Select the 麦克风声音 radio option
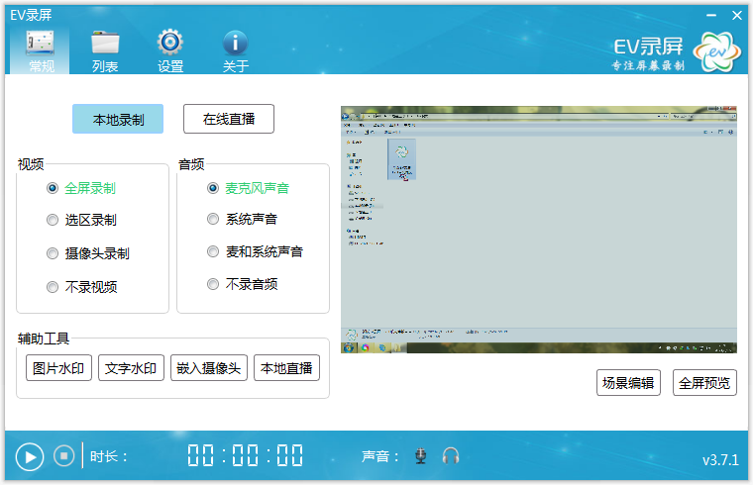Screen dimensions: 753x485 249,188
